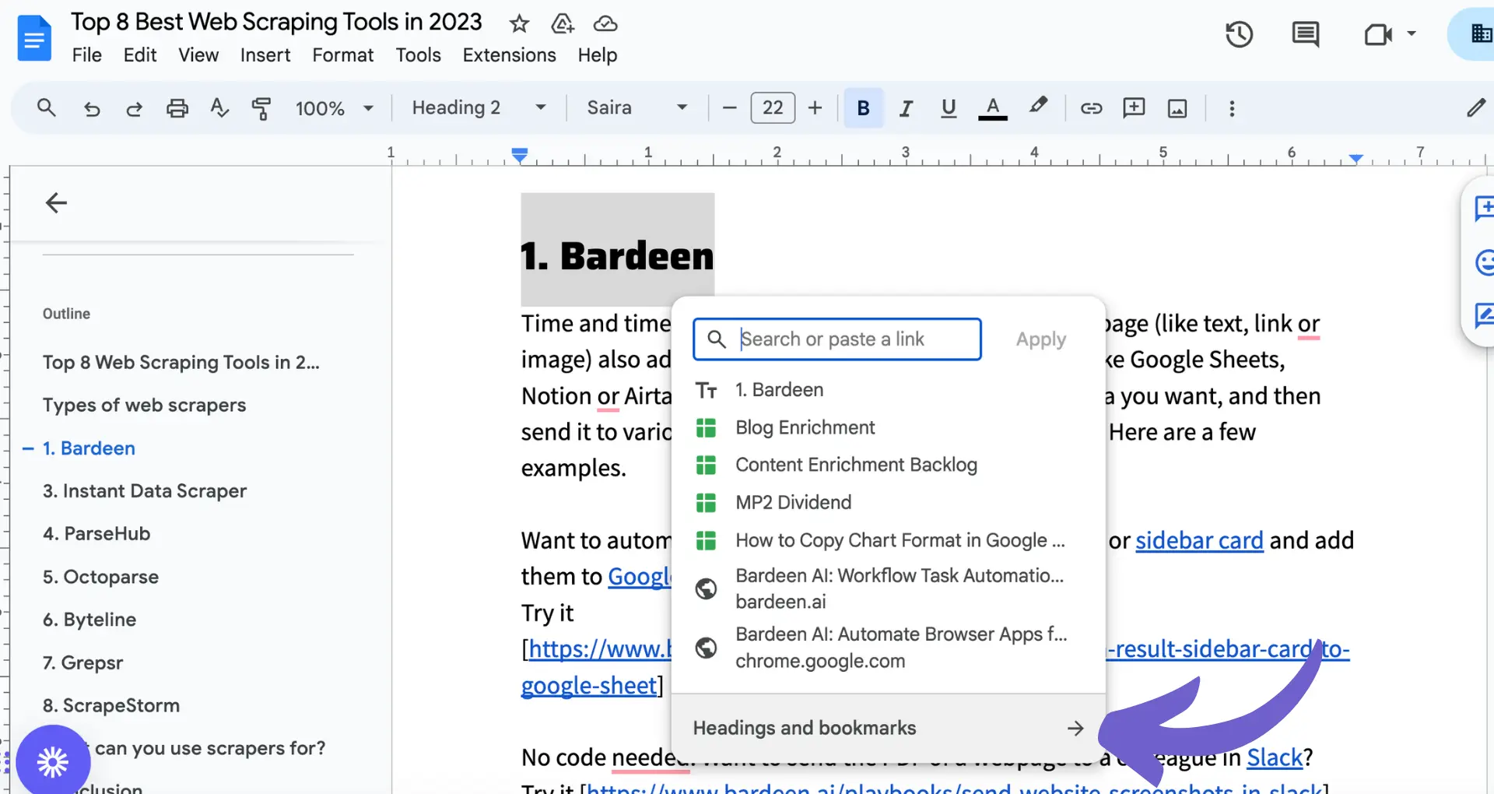The image size is (1494, 794).
Task: Open the three-dot more options menu
Action: (x=1232, y=108)
